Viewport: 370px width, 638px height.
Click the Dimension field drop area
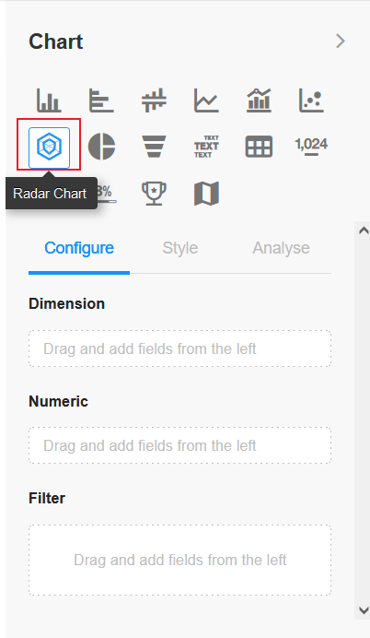tap(179, 349)
